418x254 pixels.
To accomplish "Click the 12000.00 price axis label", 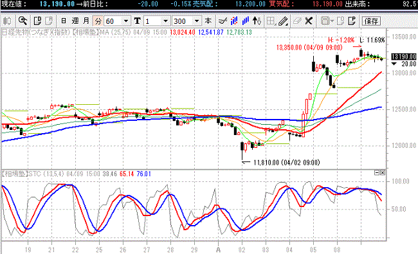I will (x=404, y=145).
